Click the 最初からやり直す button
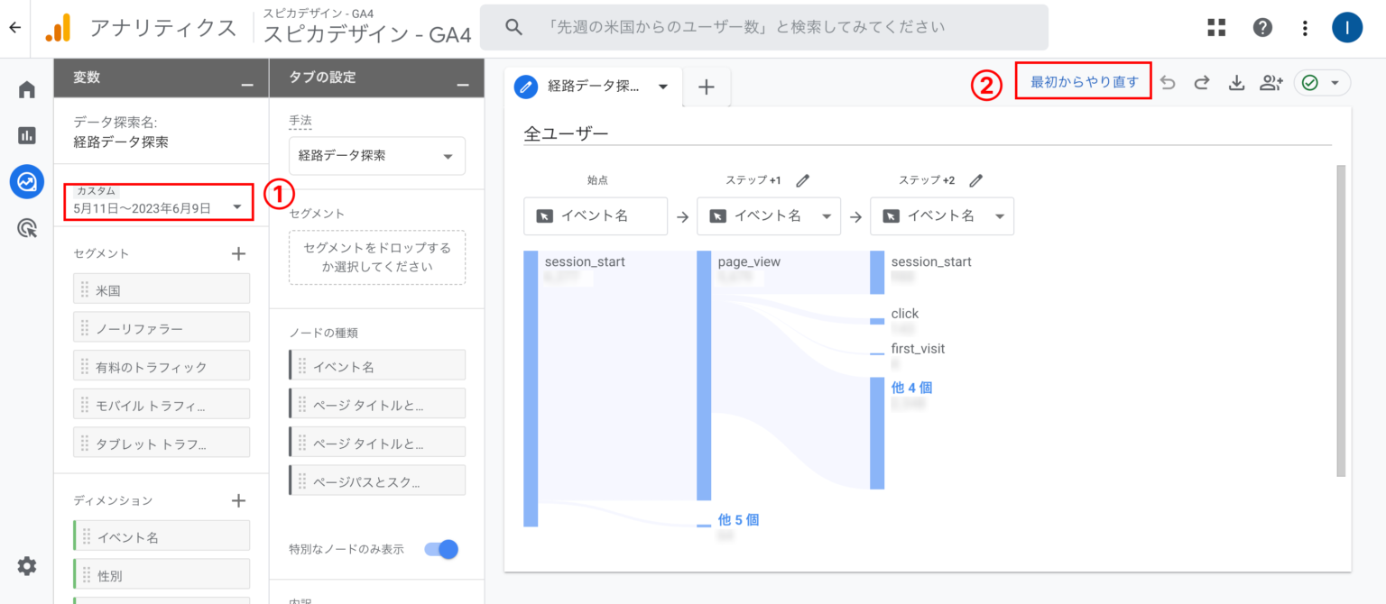1386x604 pixels. coord(1083,81)
